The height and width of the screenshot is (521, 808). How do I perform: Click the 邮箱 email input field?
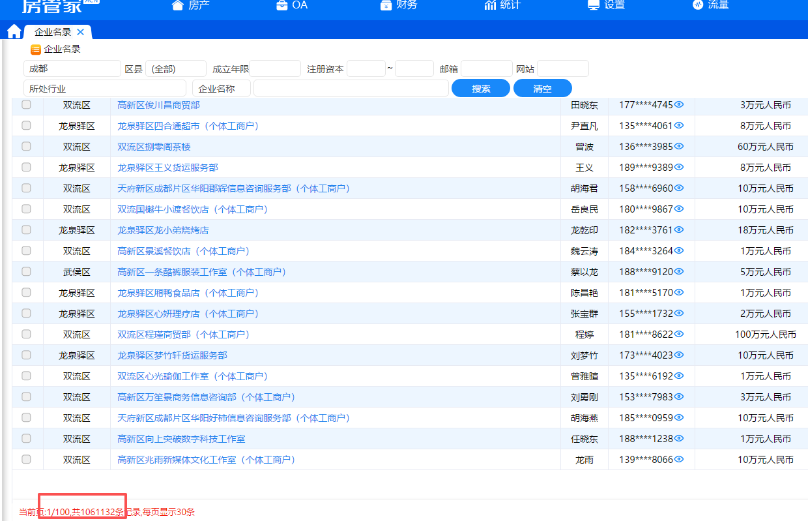point(486,69)
